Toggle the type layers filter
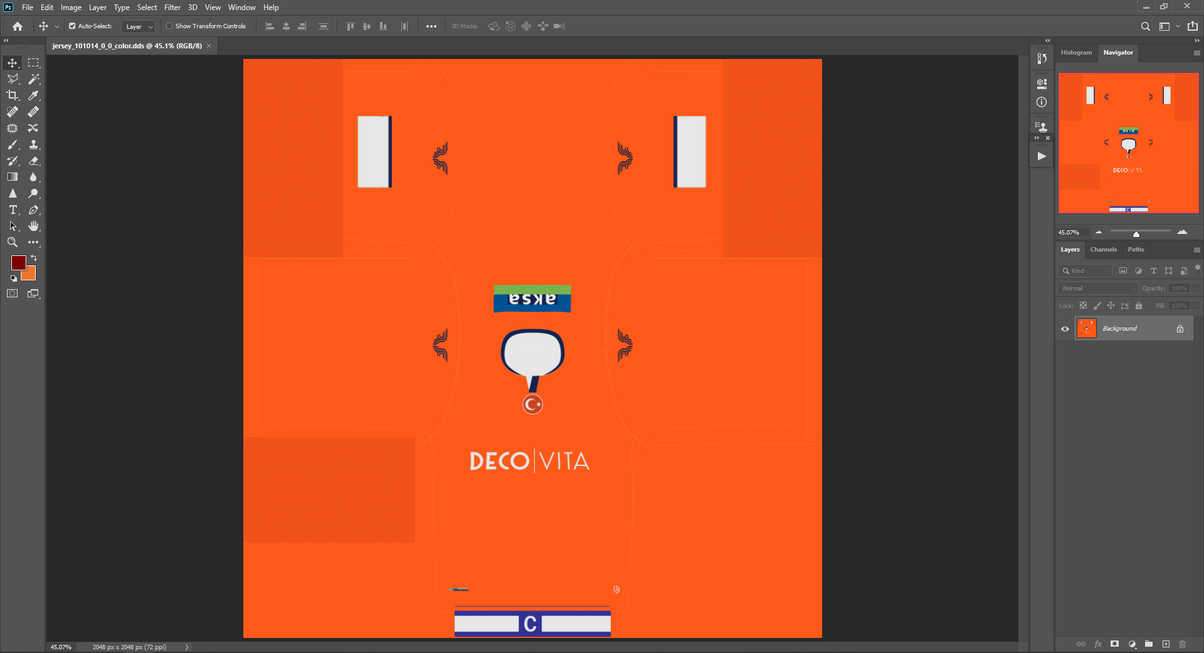 (x=1153, y=271)
